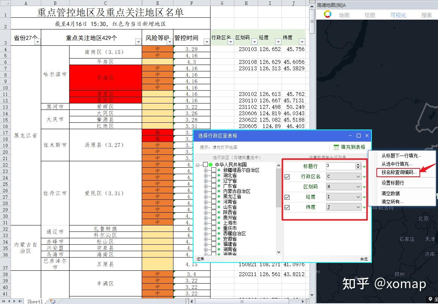Open filter dropdown on 管控时间 header

click(x=207, y=42)
